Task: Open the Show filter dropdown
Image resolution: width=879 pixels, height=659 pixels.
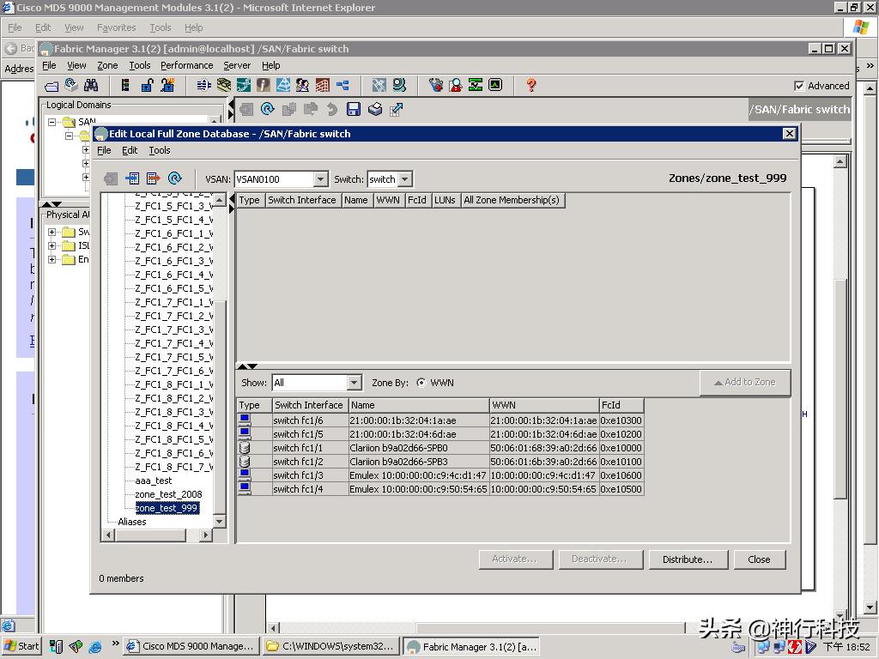Action: pos(354,383)
